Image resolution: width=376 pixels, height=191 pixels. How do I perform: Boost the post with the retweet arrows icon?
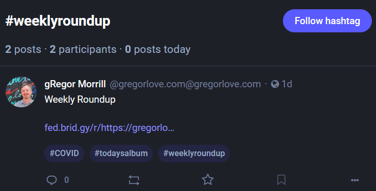134,180
